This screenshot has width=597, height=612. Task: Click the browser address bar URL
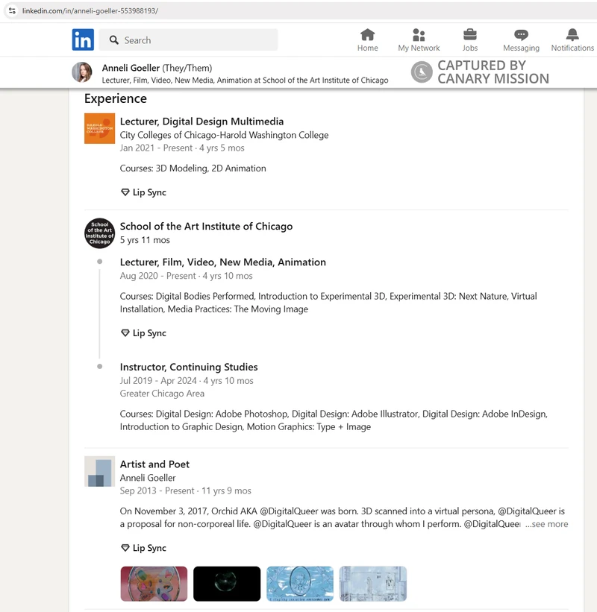point(90,11)
